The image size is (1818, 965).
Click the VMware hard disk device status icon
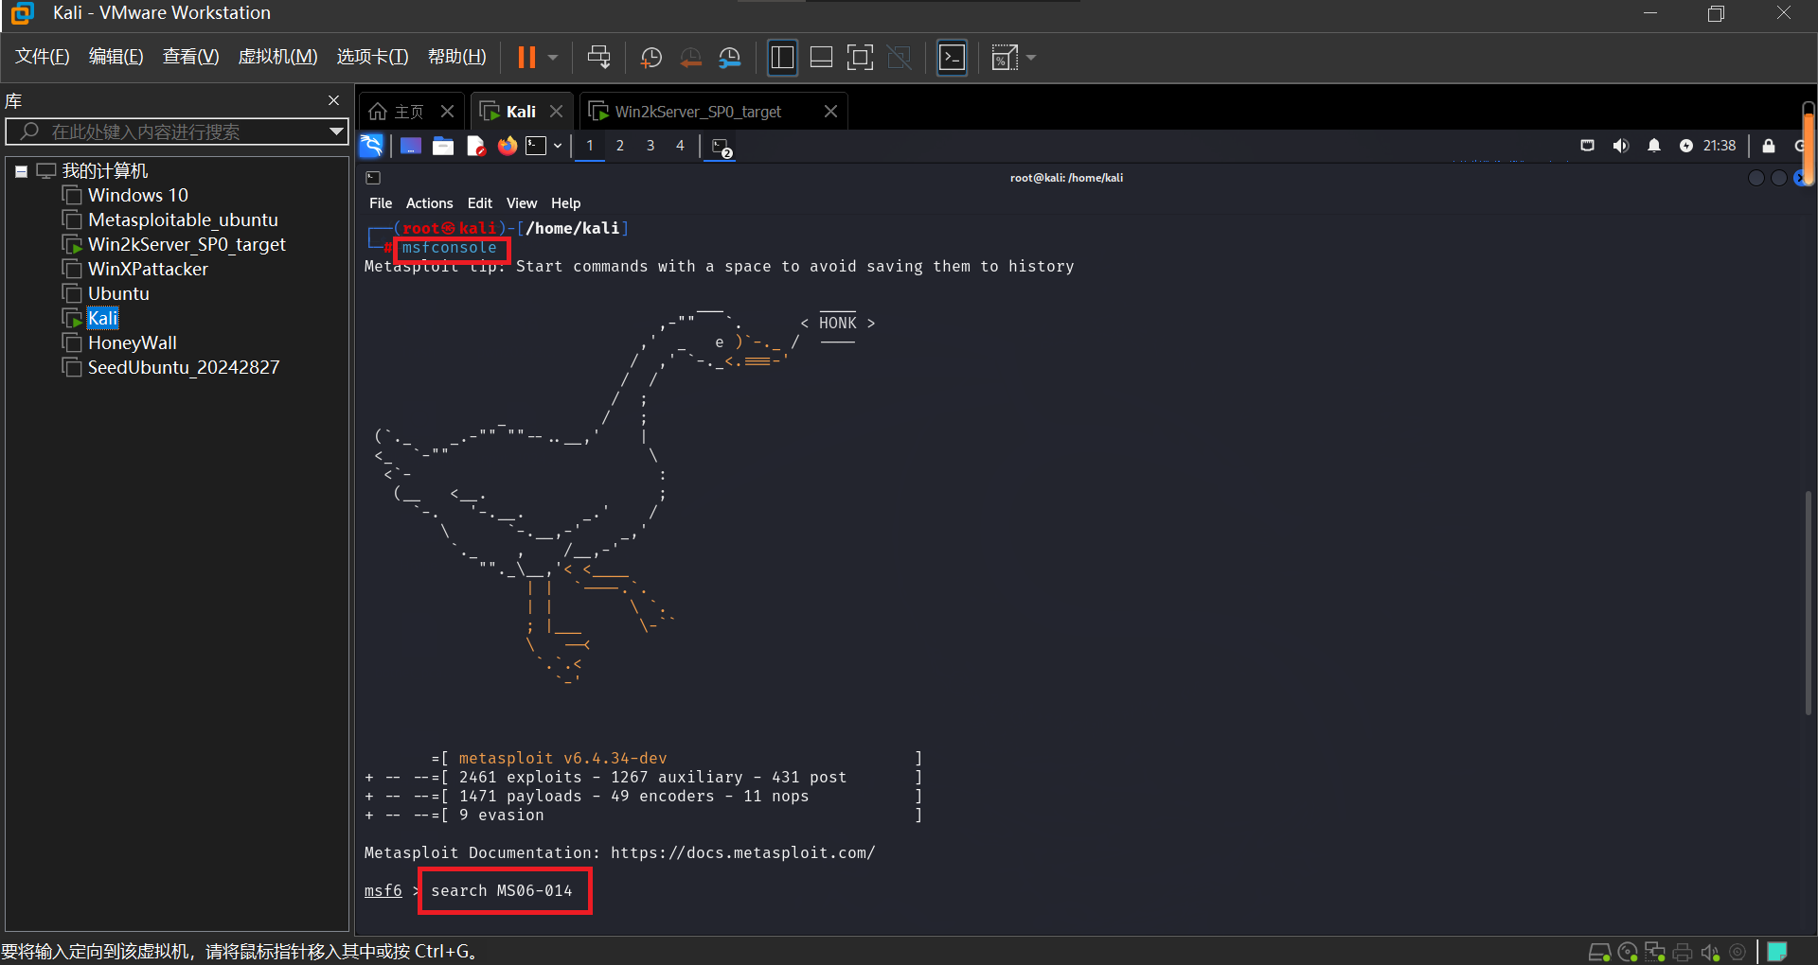click(x=1599, y=952)
